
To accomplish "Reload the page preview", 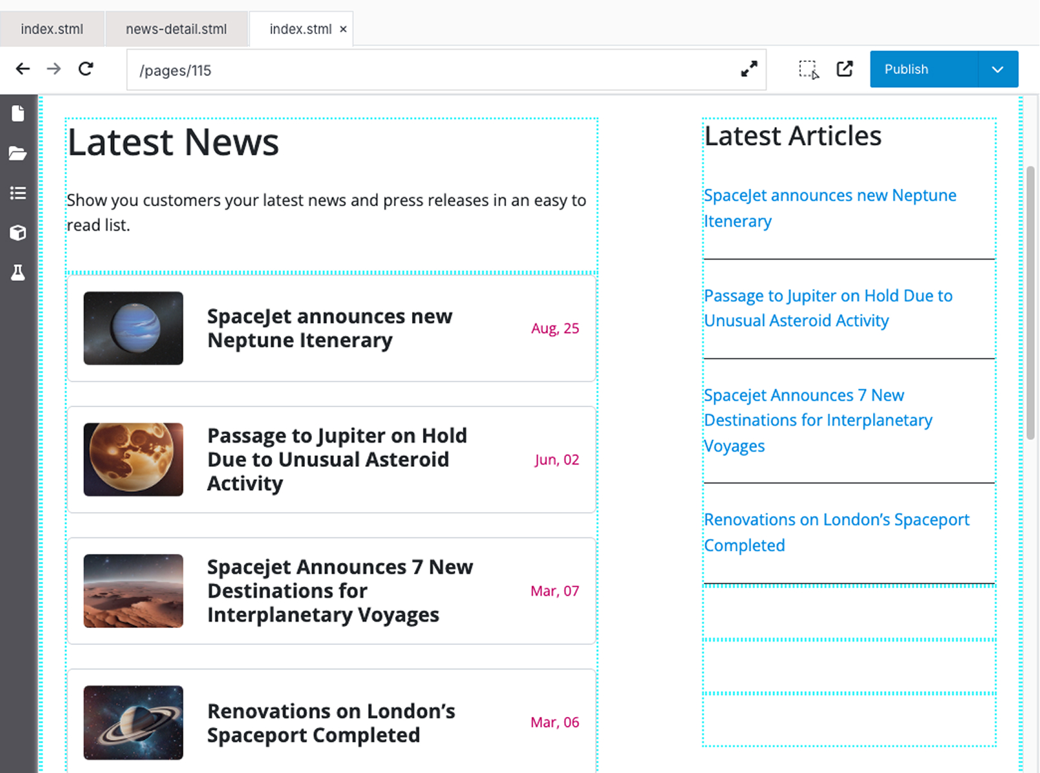I will (x=86, y=69).
